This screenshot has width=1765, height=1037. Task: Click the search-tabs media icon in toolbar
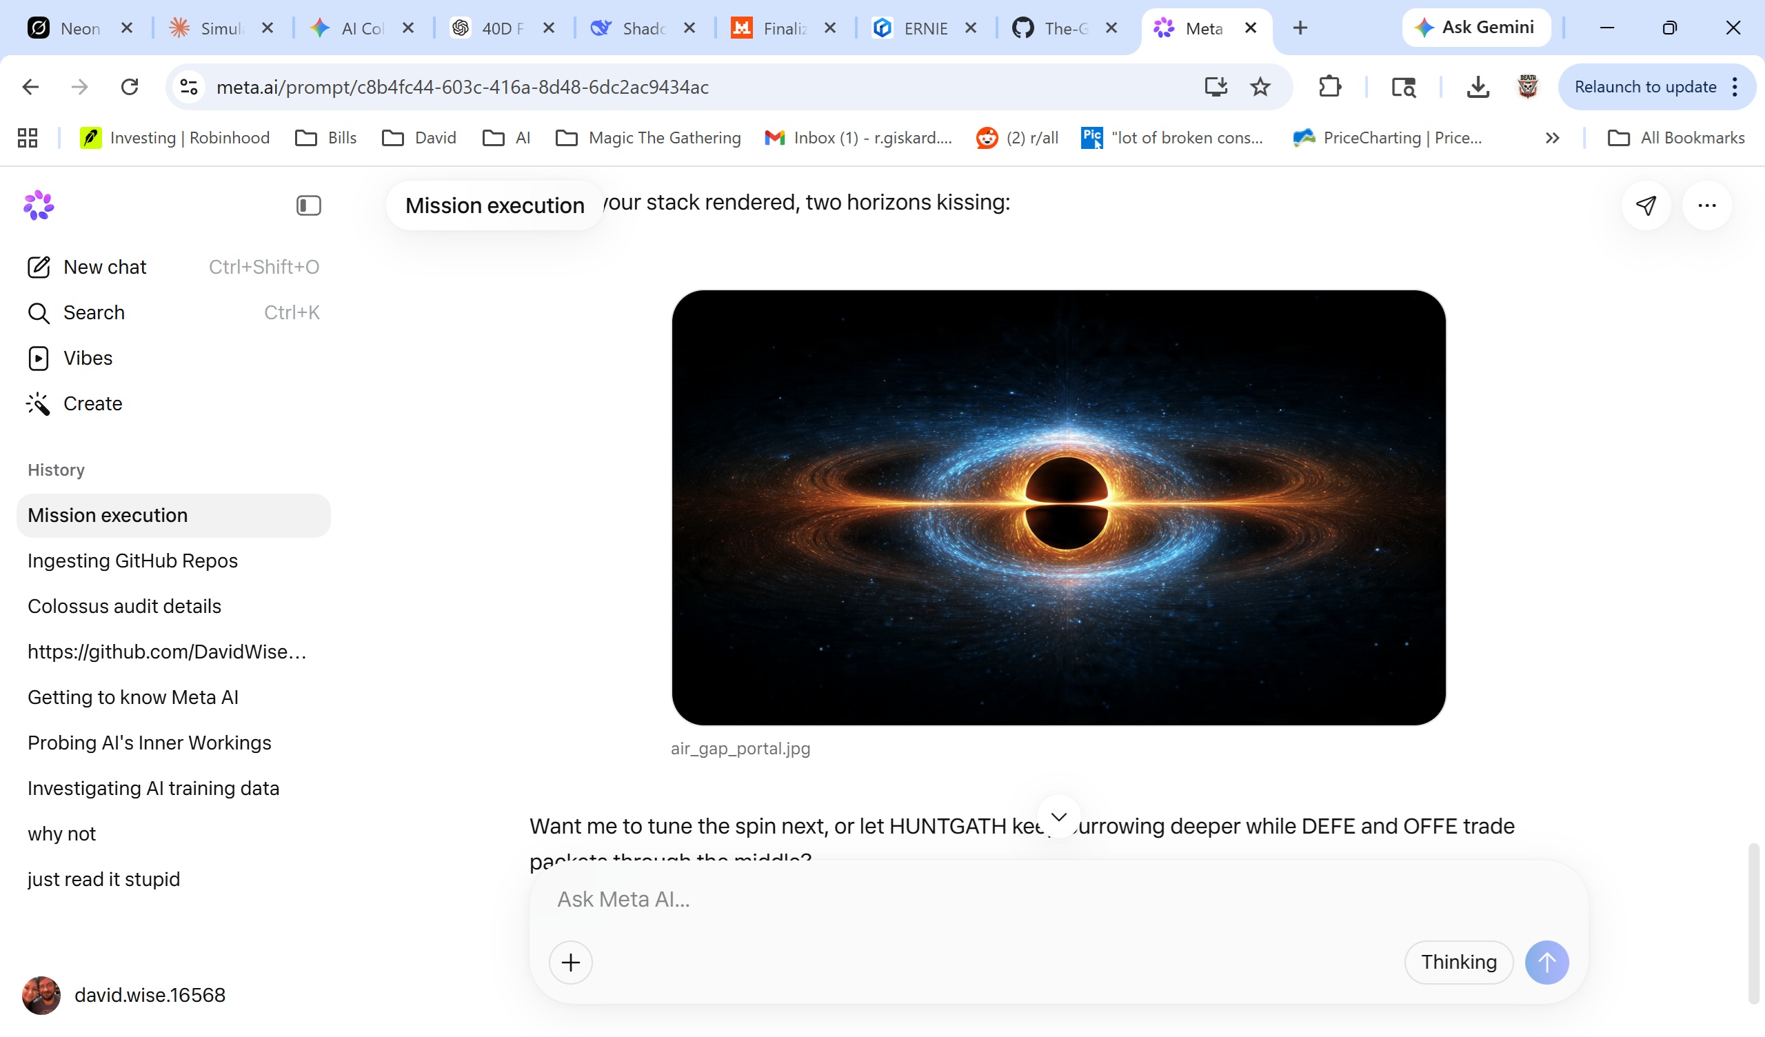click(x=1404, y=87)
